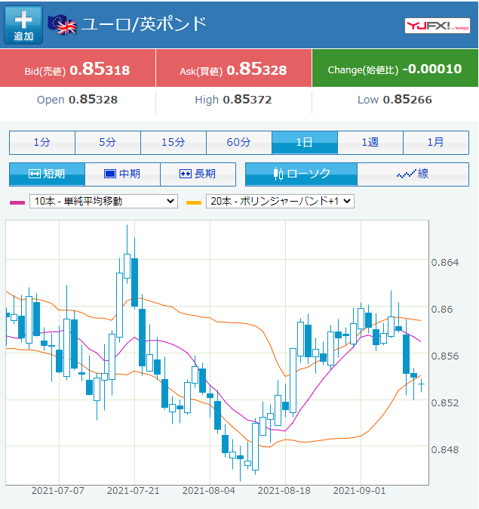Choose the 長期 long-term range toggle

coord(198,174)
